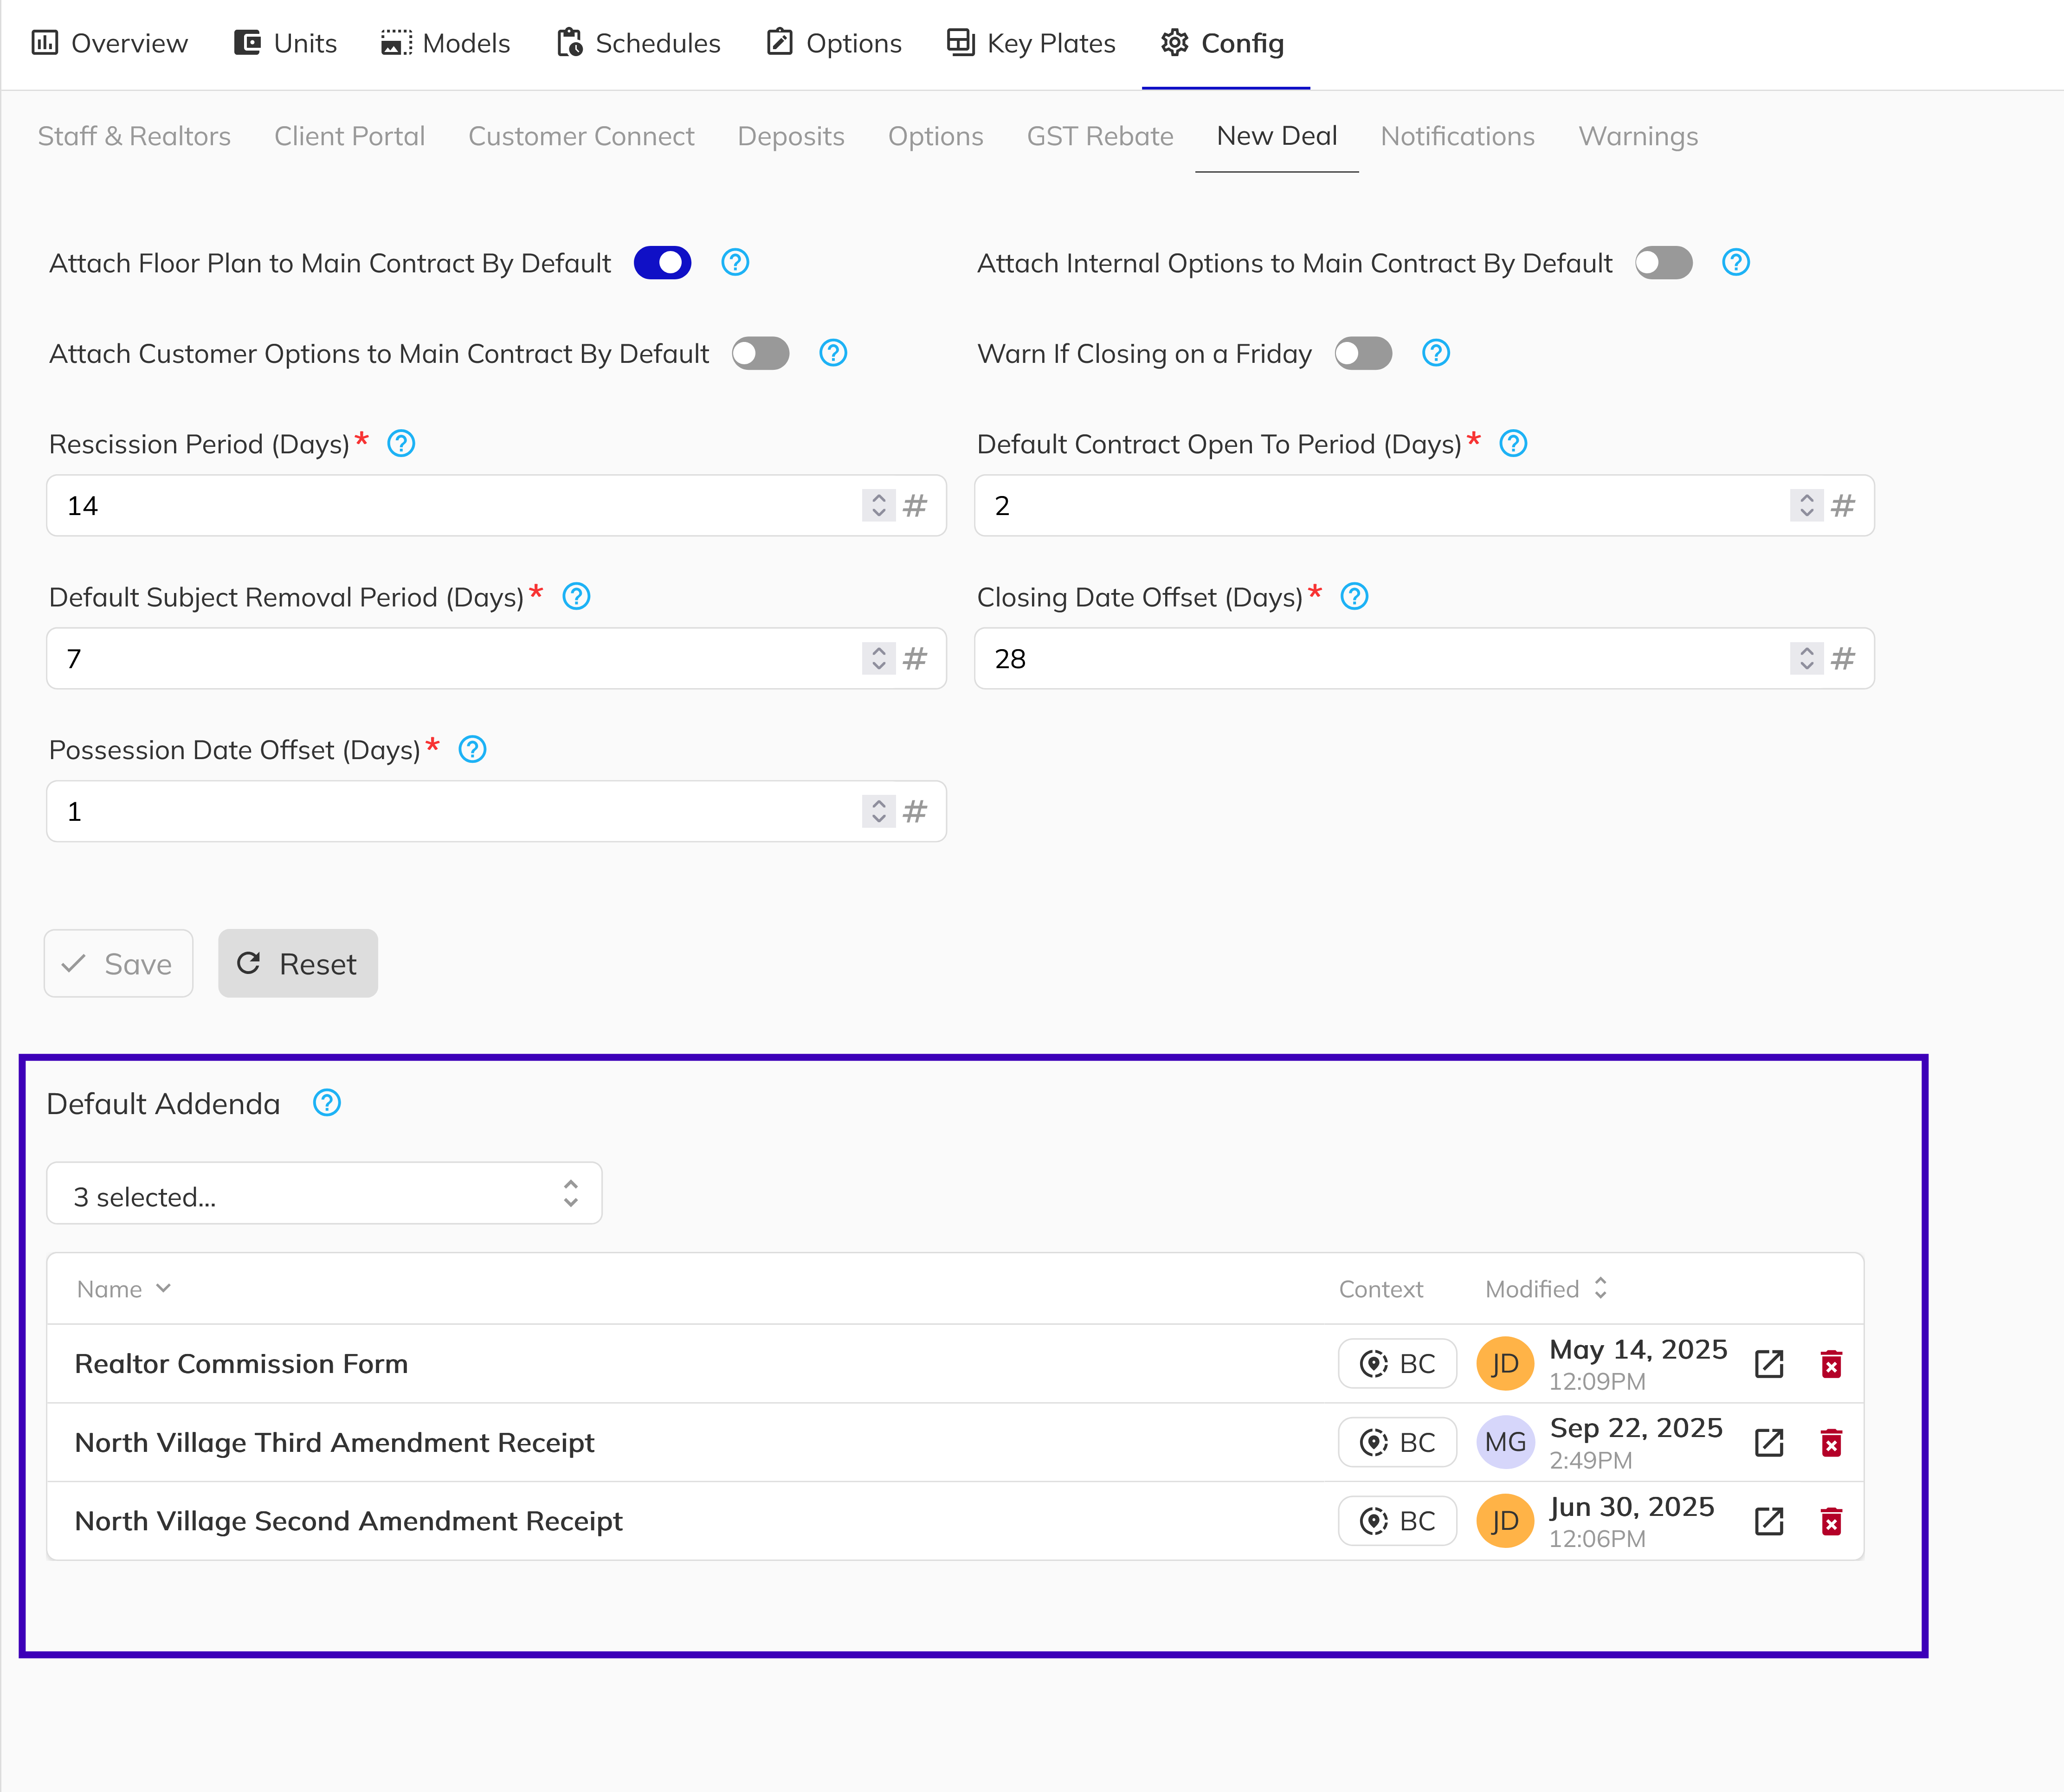The width and height of the screenshot is (2064, 1792).
Task: Open help for Attach Floor Plan setting
Action: (735, 263)
